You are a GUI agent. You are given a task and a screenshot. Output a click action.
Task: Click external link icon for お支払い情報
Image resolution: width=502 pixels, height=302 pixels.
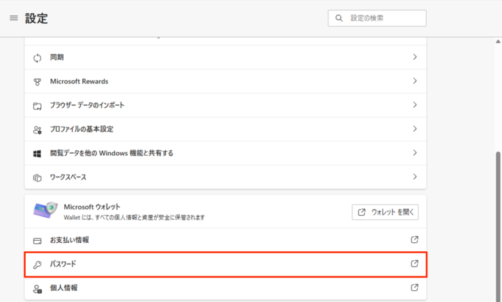tap(415, 239)
